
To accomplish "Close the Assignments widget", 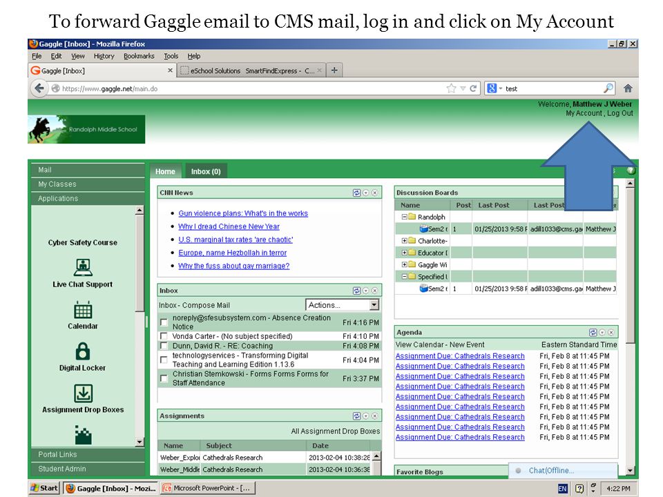I will [x=374, y=416].
